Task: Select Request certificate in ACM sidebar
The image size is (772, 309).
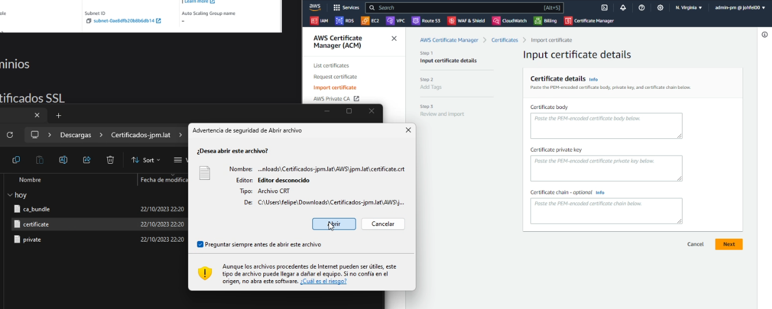Action: pyautogui.click(x=335, y=77)
